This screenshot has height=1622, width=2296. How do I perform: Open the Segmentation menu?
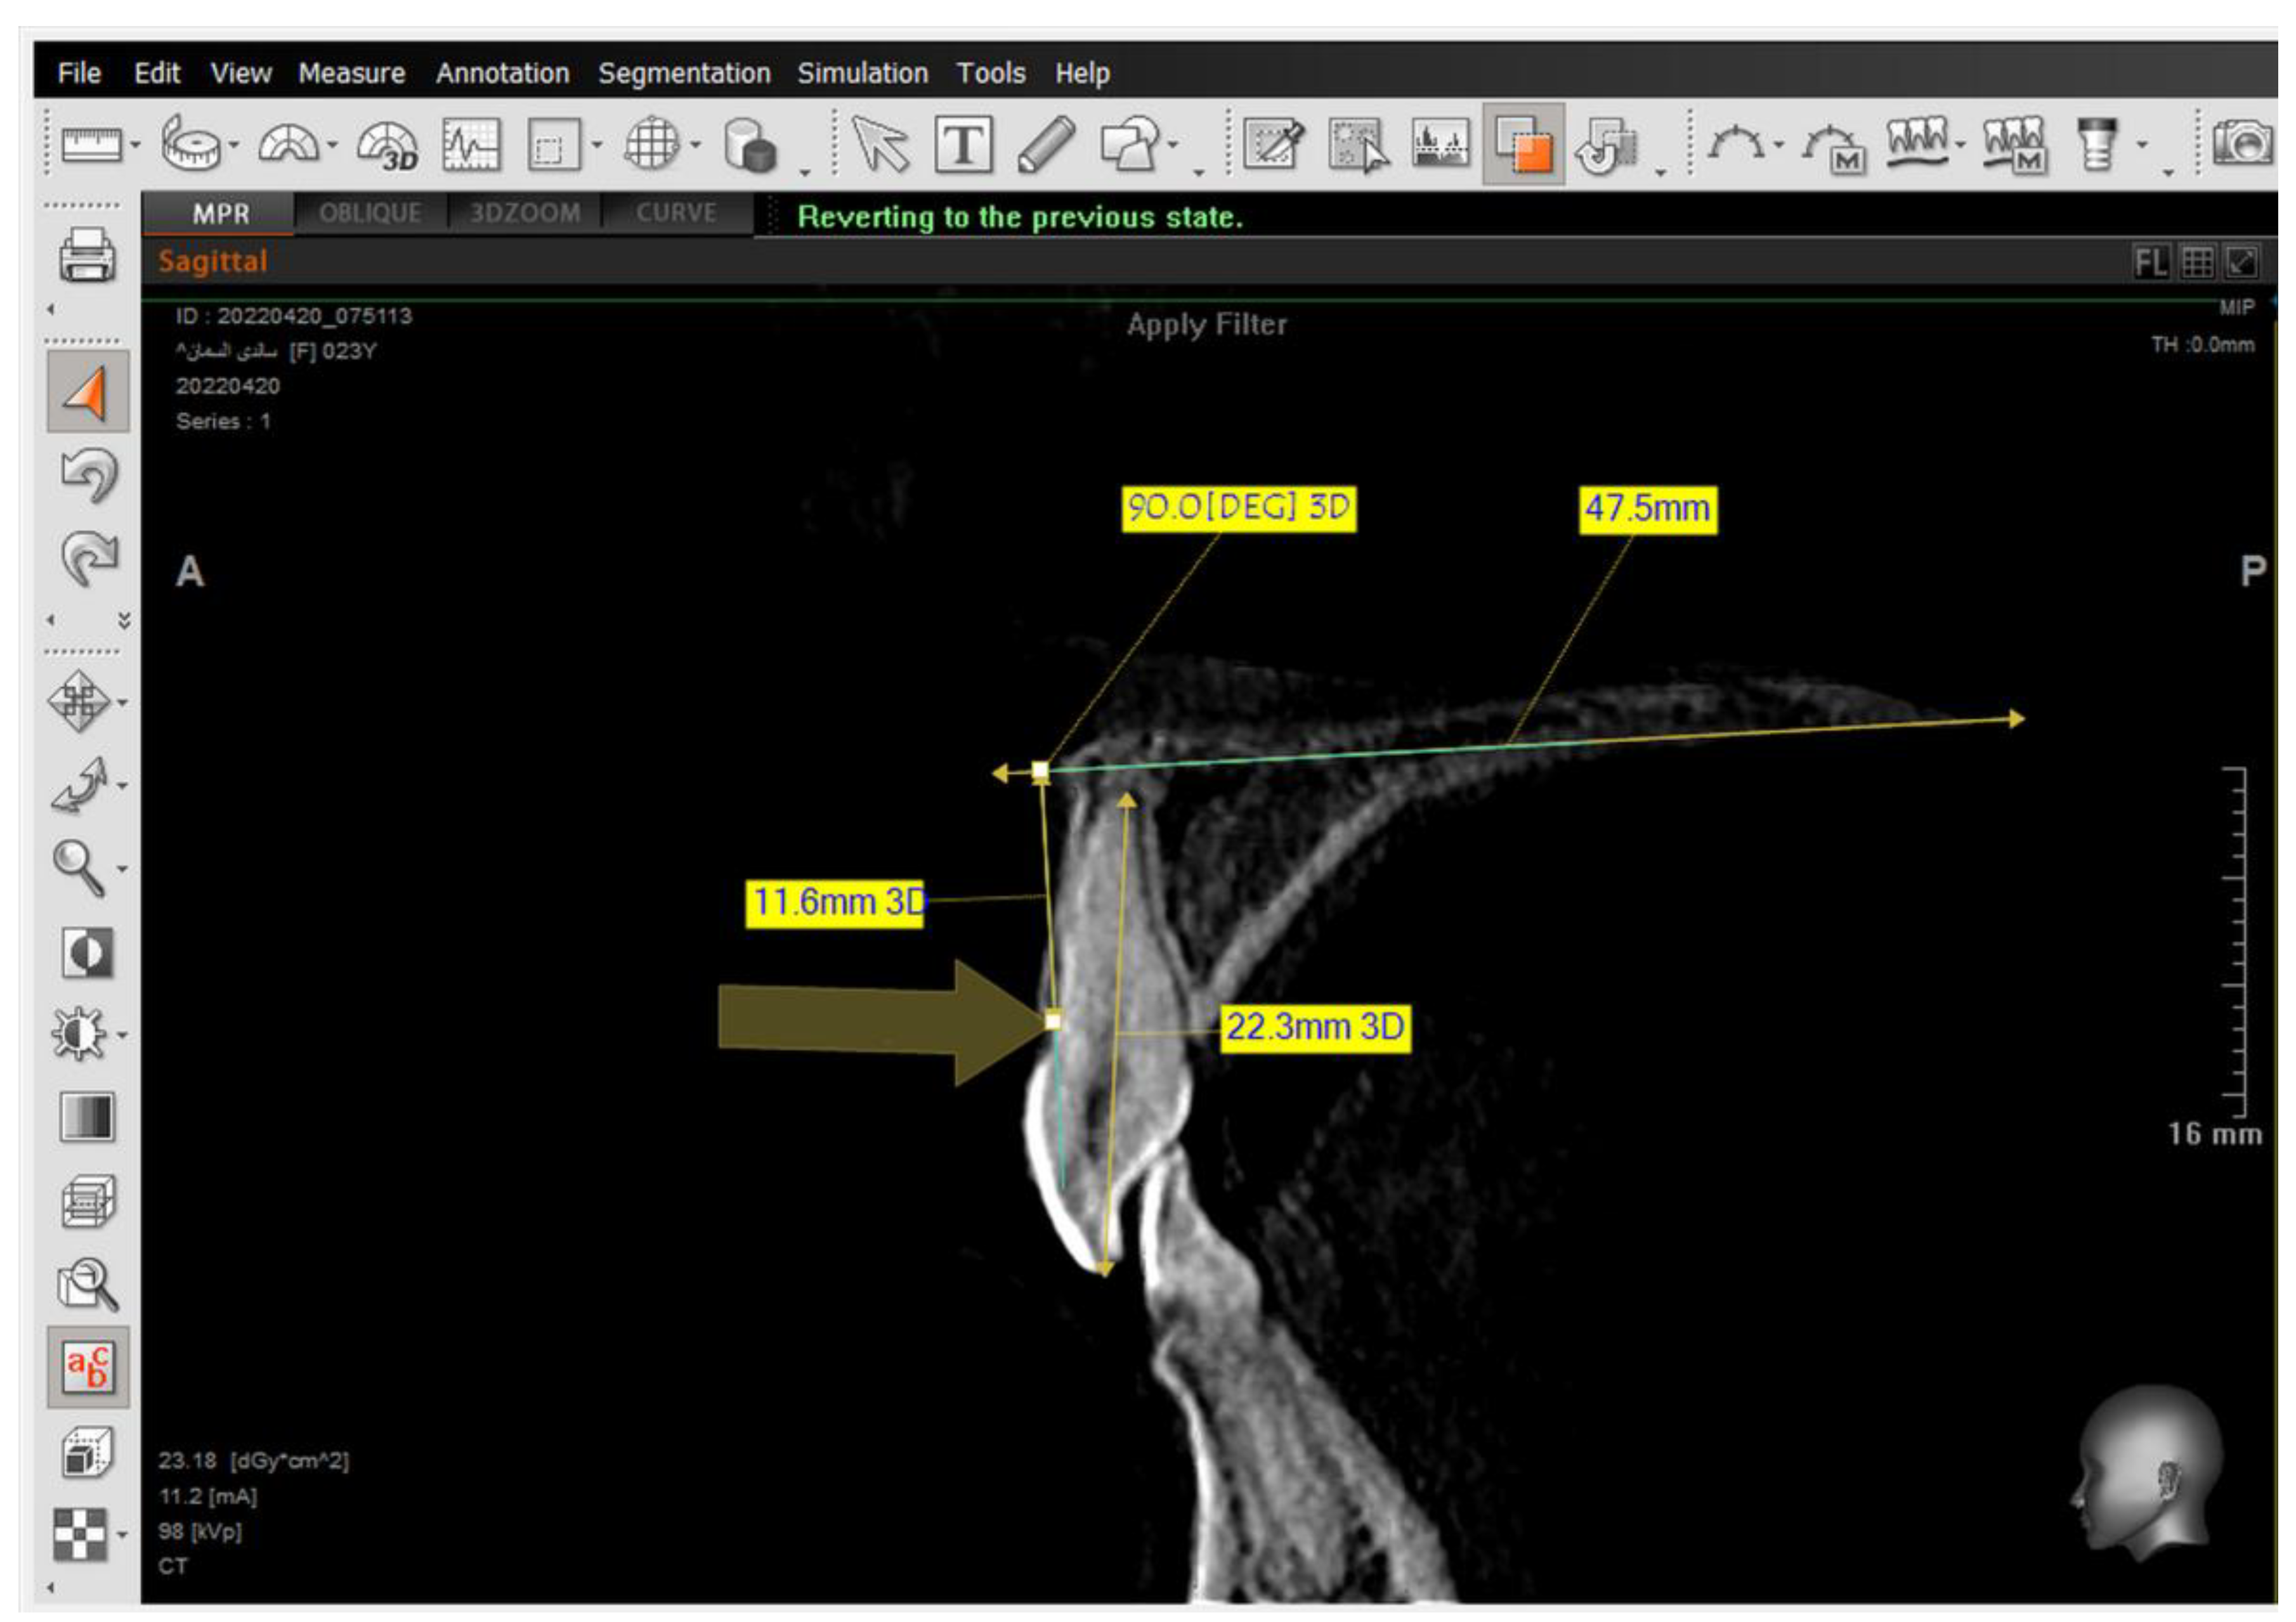coord(684,73)
